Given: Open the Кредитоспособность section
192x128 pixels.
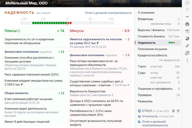Looking at the screenshot, I should [152, 55].
